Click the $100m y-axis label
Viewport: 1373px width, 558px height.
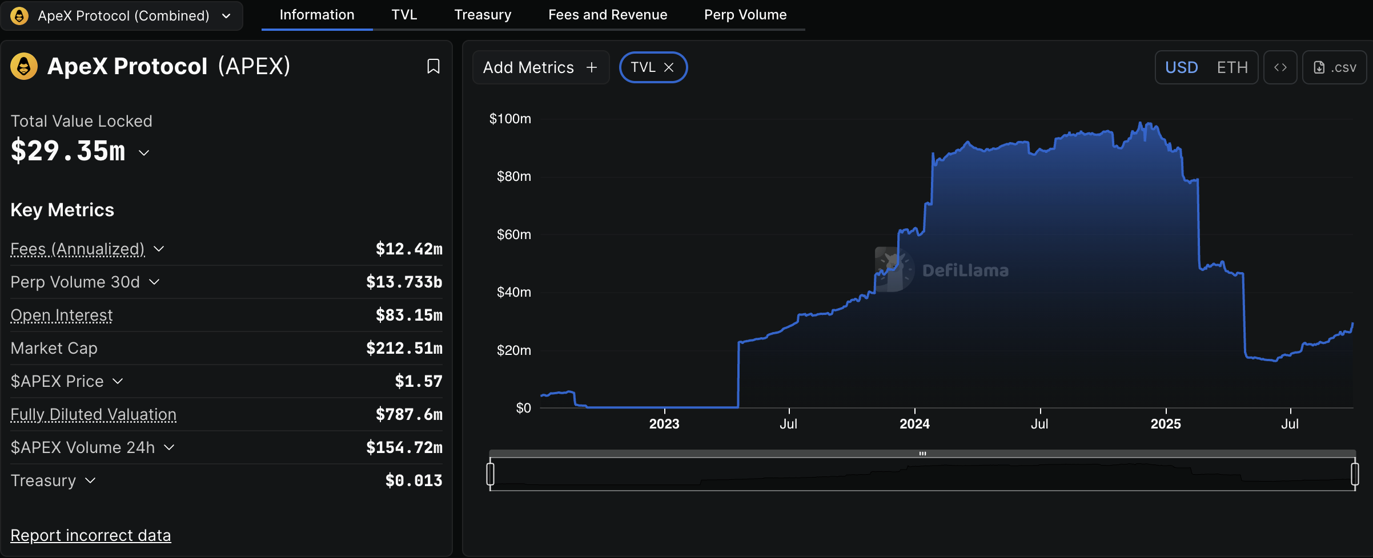(510, 119)
